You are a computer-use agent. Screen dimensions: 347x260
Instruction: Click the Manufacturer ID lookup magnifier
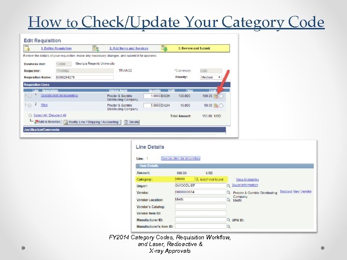pos(228,220)
